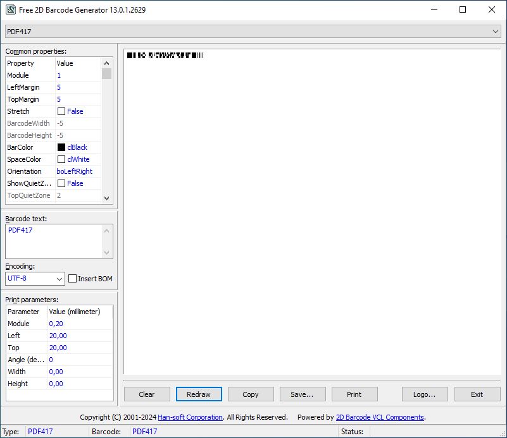Click the Value column header in Common properties
Image resolution: width=507 pixels, height=438 pixels.
[78, 63]
